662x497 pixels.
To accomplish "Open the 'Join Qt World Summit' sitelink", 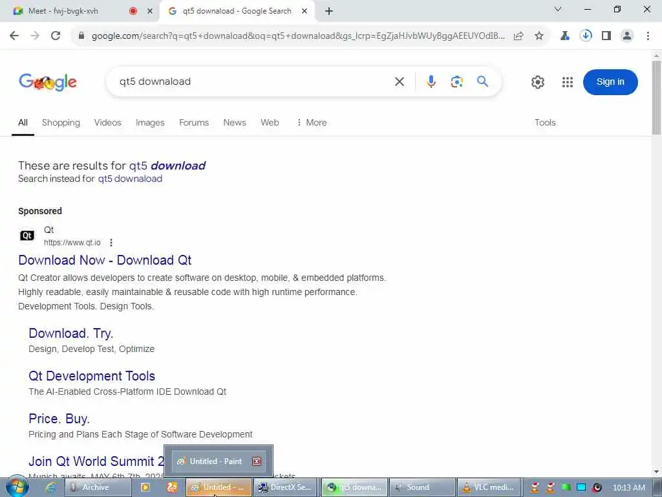I will pos(96,461).
